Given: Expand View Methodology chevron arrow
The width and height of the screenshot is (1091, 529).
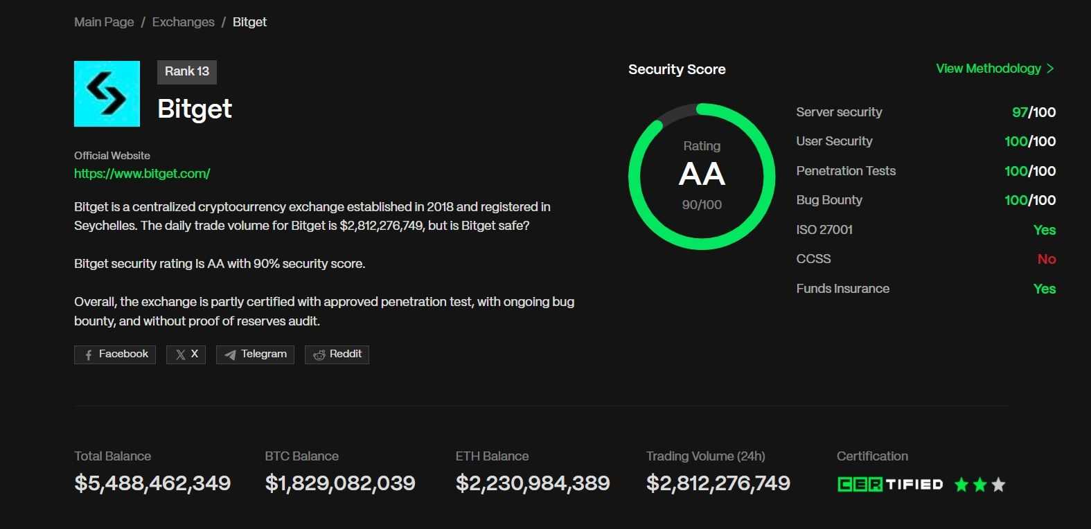Looking at the screenshot, I should (x=1051, y=69).
